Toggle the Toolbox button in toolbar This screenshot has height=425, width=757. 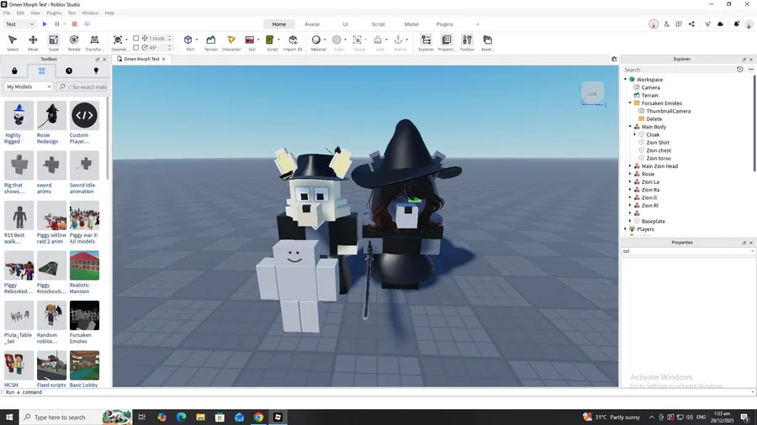click(467, 42)
